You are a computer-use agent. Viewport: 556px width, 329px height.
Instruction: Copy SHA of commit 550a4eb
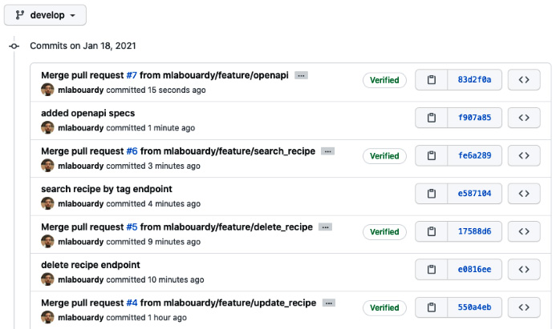(431, 307)
